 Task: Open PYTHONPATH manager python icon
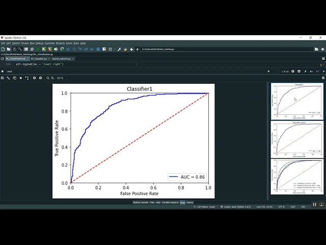point(125,49)
